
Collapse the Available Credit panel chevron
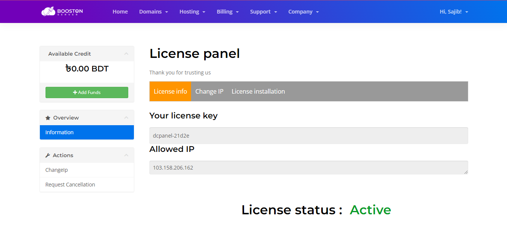click(126, 54)
